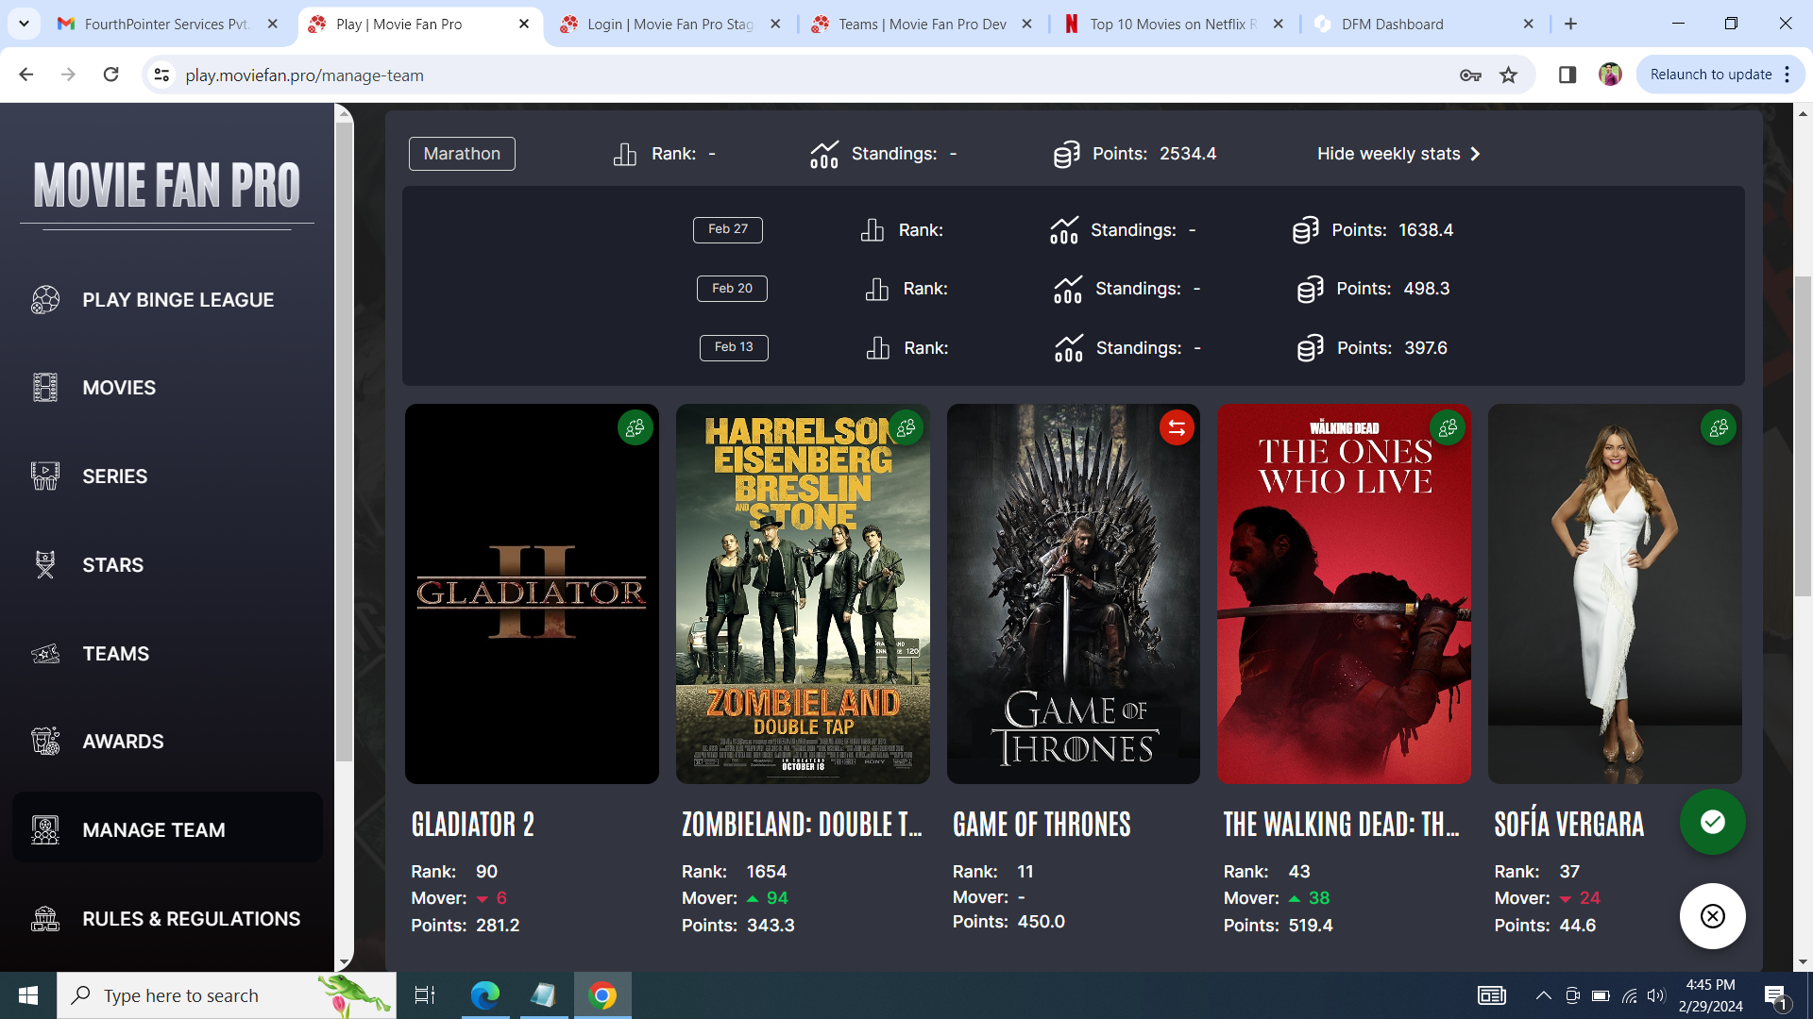Viewport: 1813px width, 1019px height.
Task: Click the green team icon on Zombieland poster
Action: [906, 427]
